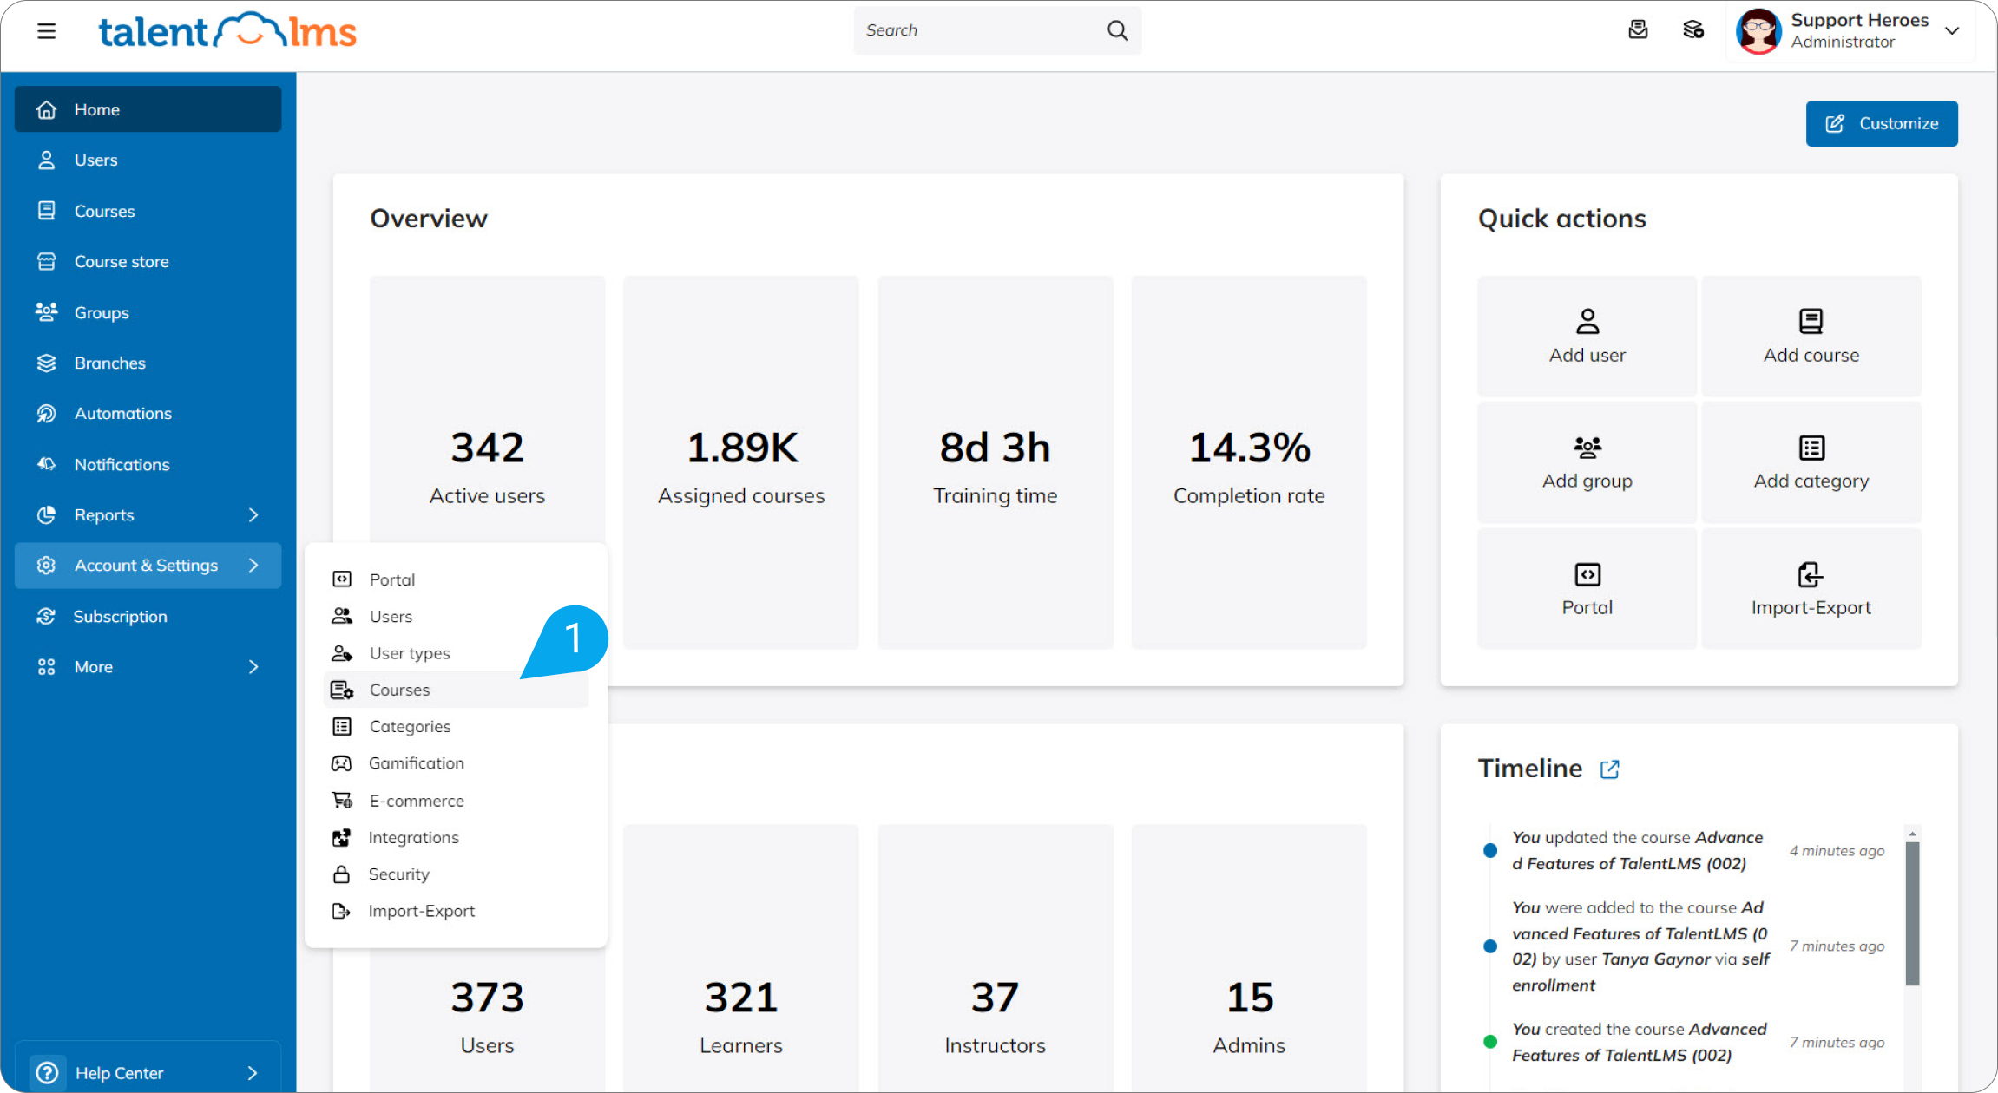Open the Groups sidebar item
The height and width of the screenshot is (1093, 1998).
[x=148, y=312]
